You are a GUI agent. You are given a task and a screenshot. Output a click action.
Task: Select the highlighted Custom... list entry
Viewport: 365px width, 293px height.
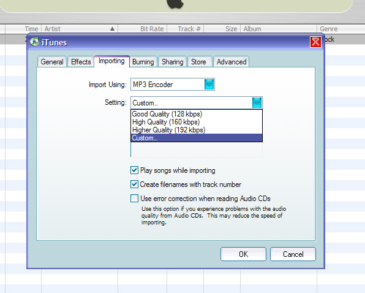click(197, 138)
